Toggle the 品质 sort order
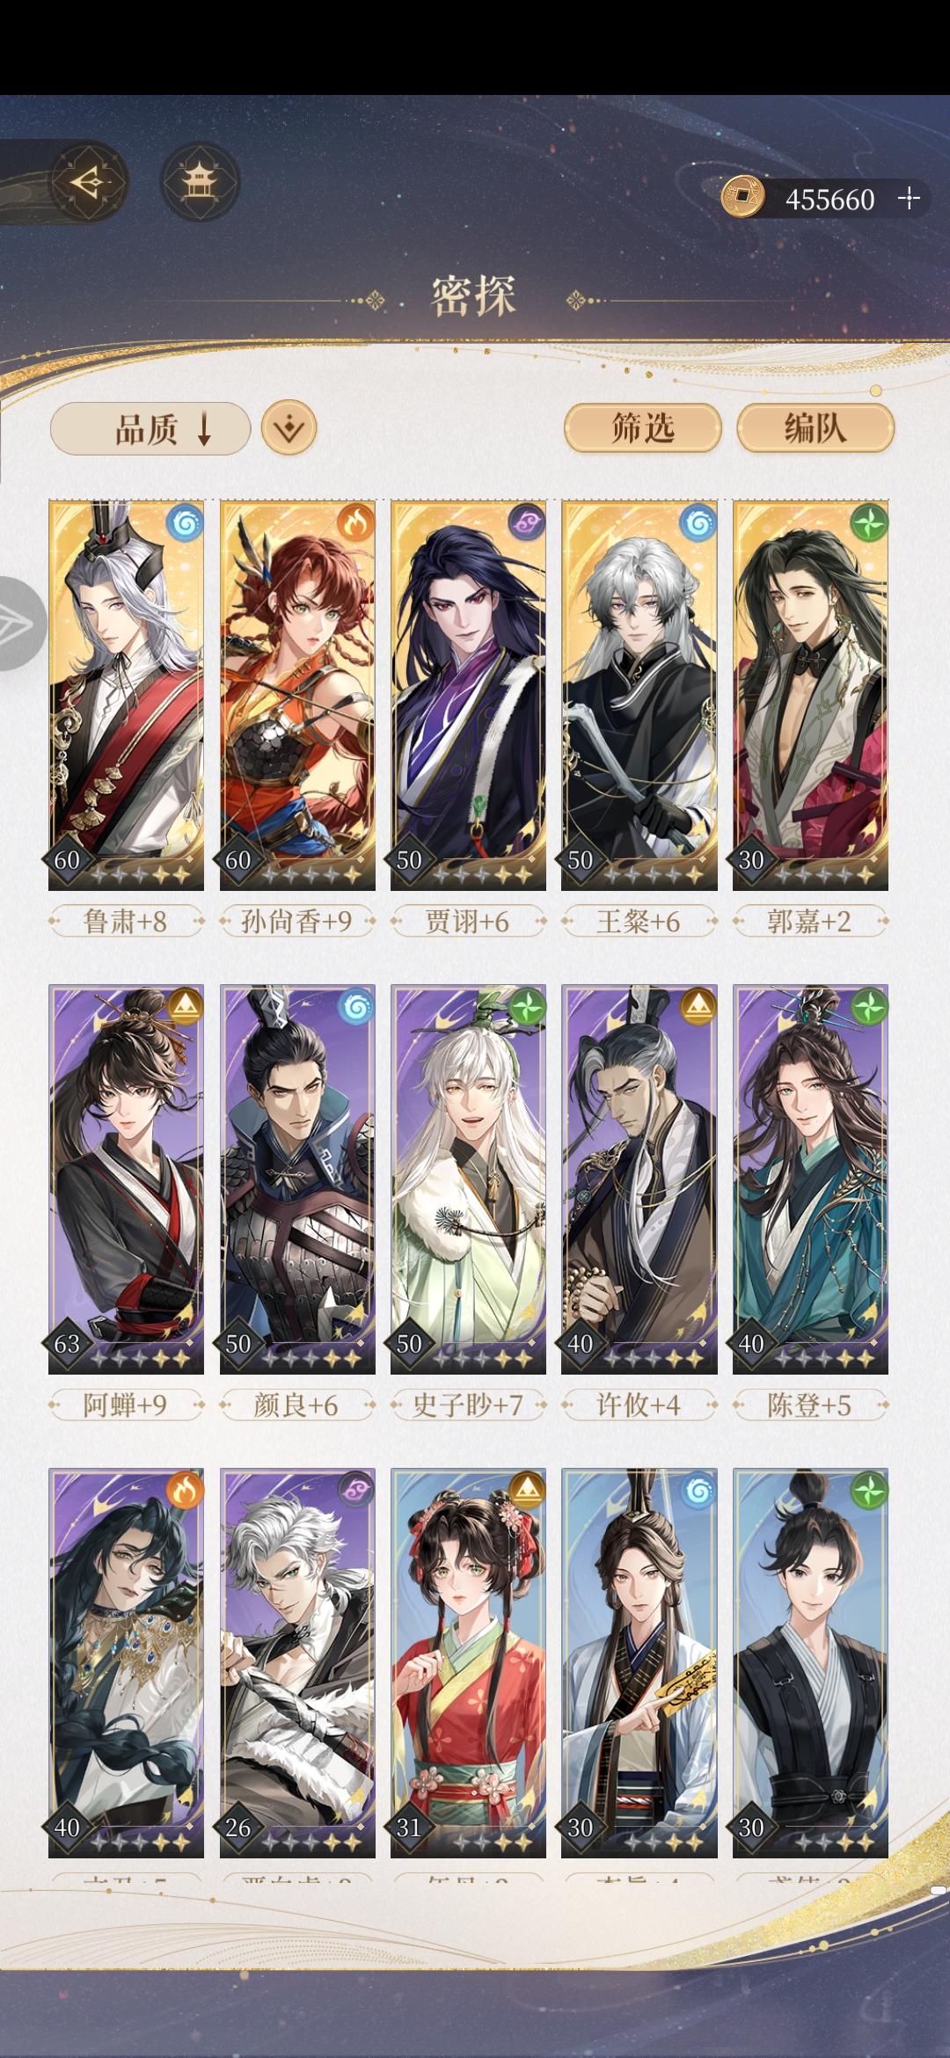 150,429
